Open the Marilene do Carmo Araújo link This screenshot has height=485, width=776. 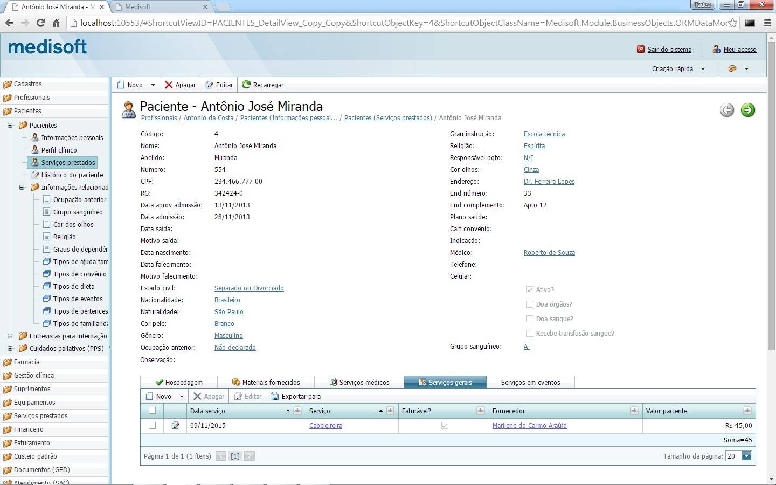pyautogui.click(x=529, y=425)
